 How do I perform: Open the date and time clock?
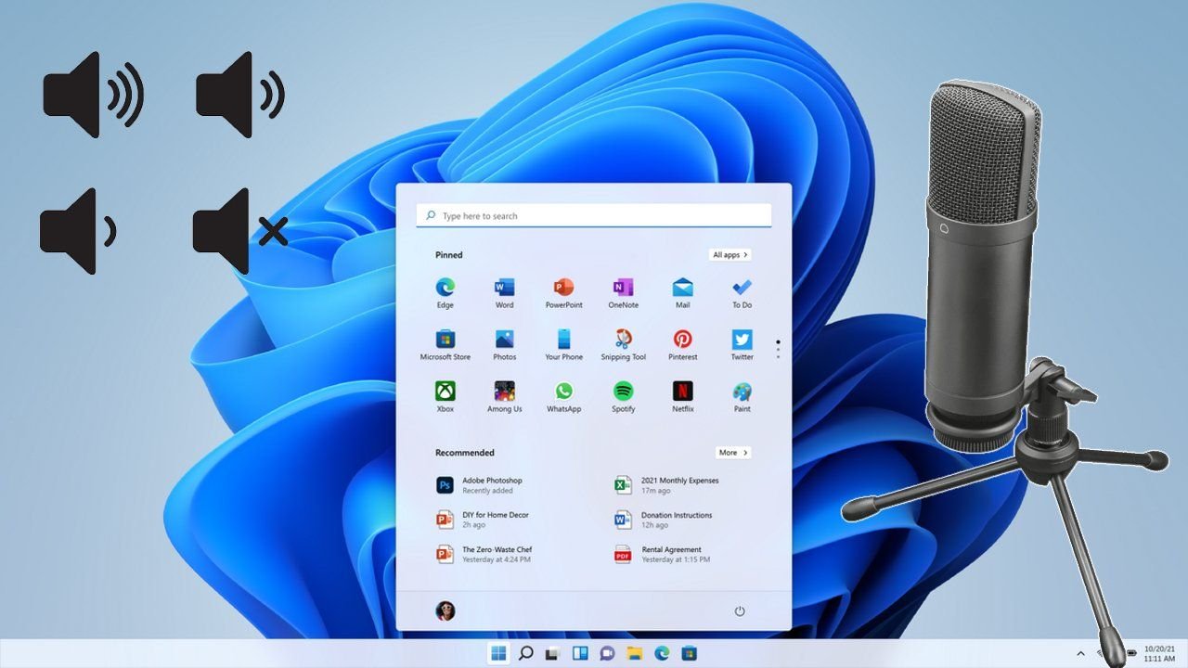tap(1159, 653)
